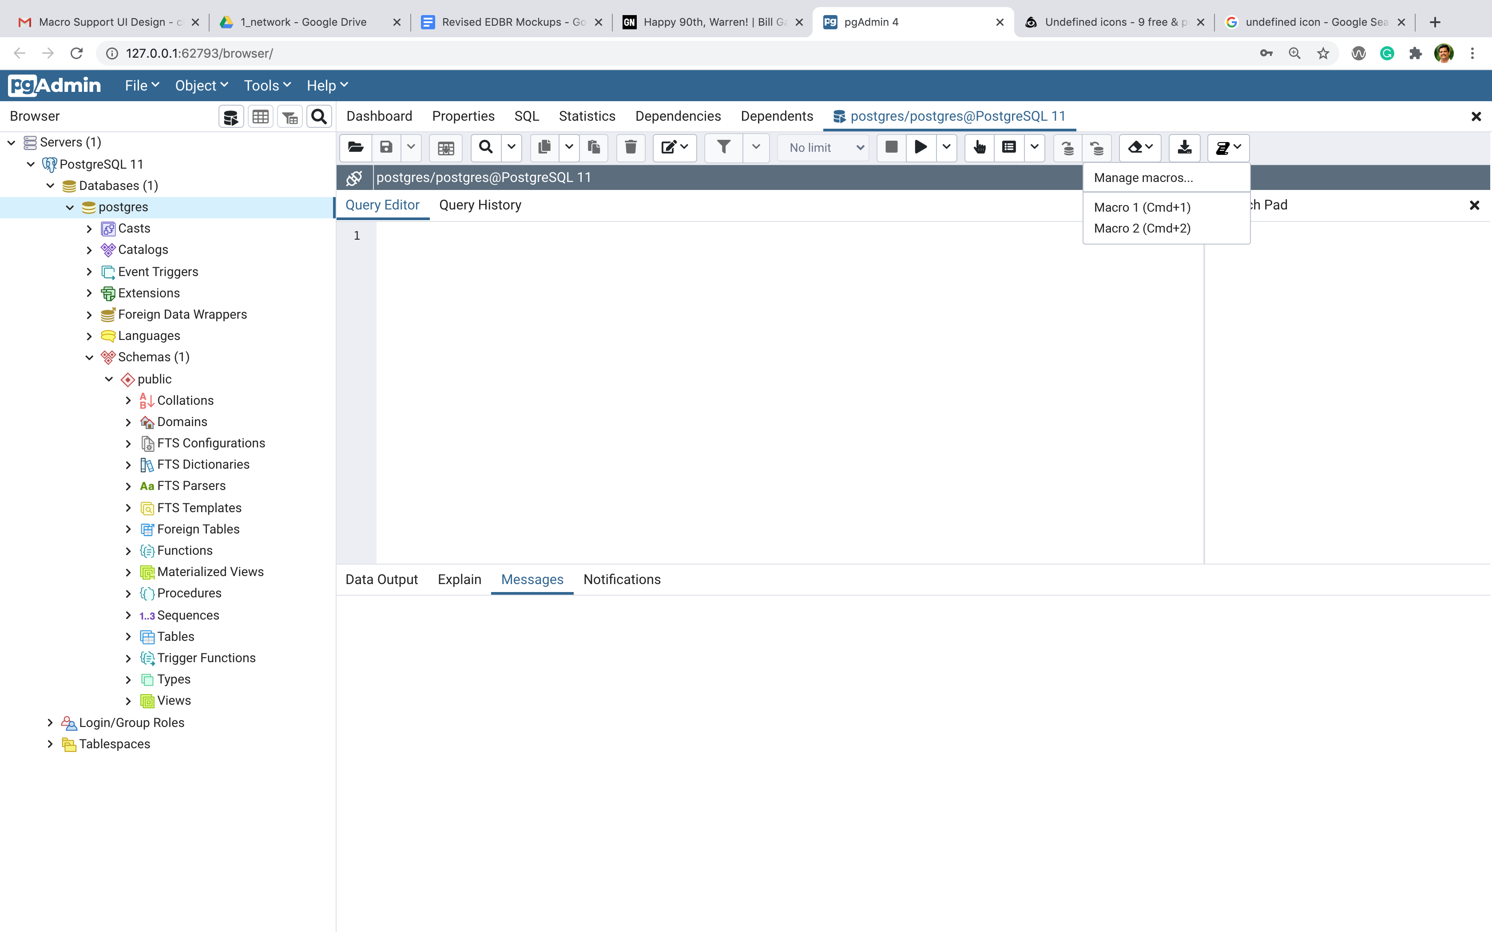Run Macro 2 (Cmd+2) from menu
Image resolution: width=1492 pixels, height=932 pixels.
[1142, 229]
